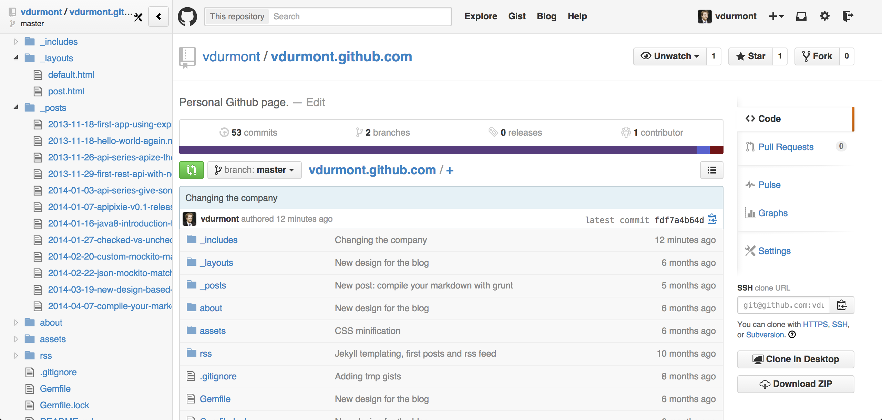Open account settings gear icon
This screenshot has width=882, height=420.
[824, 16]
